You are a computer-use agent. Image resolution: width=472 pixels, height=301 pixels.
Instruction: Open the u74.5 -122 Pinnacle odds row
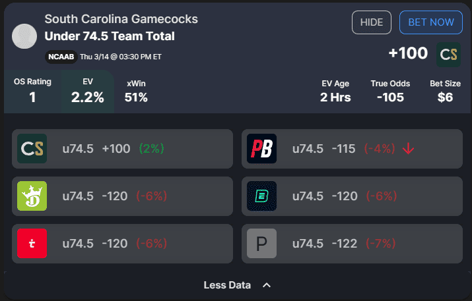click(x=349, y=244)
